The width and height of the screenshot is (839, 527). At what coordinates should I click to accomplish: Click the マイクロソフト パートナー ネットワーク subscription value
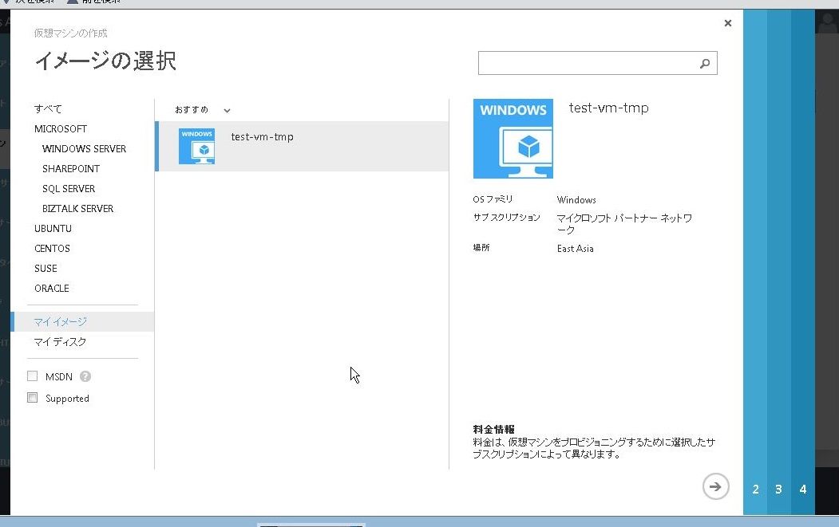pyautogui.click(x=624, y=224)
